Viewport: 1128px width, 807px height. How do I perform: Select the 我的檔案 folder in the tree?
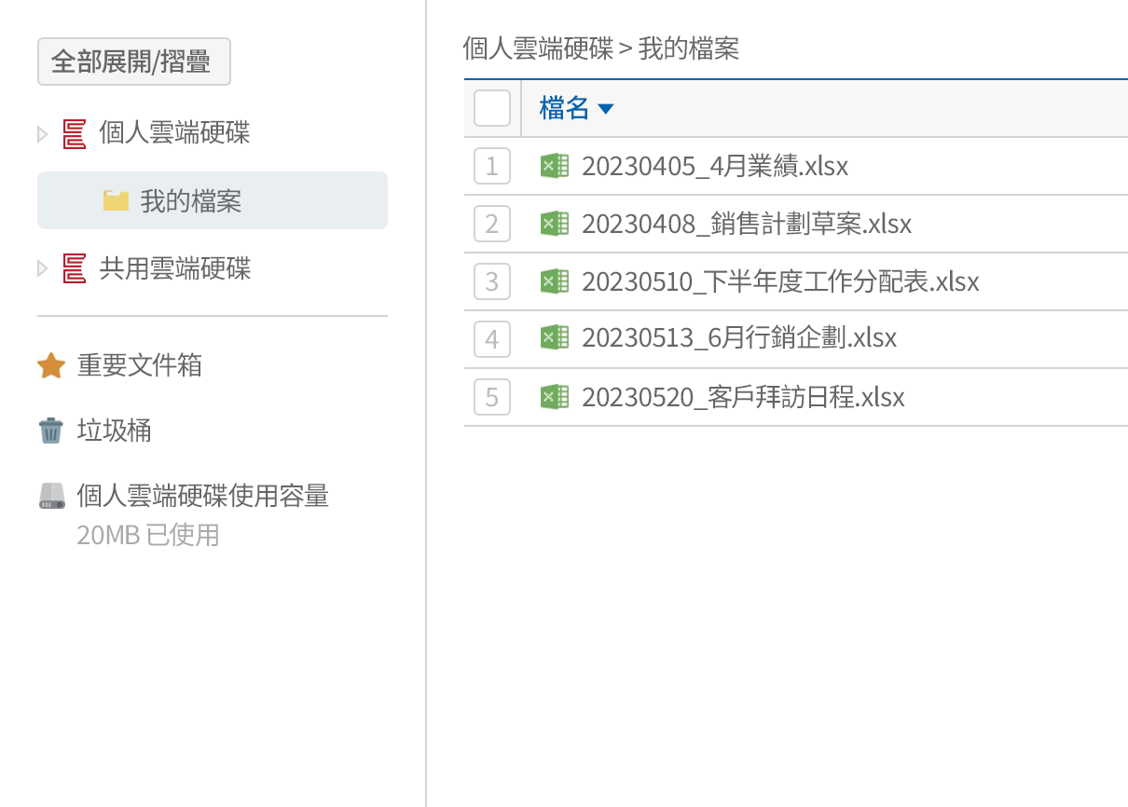coord(191,200)
